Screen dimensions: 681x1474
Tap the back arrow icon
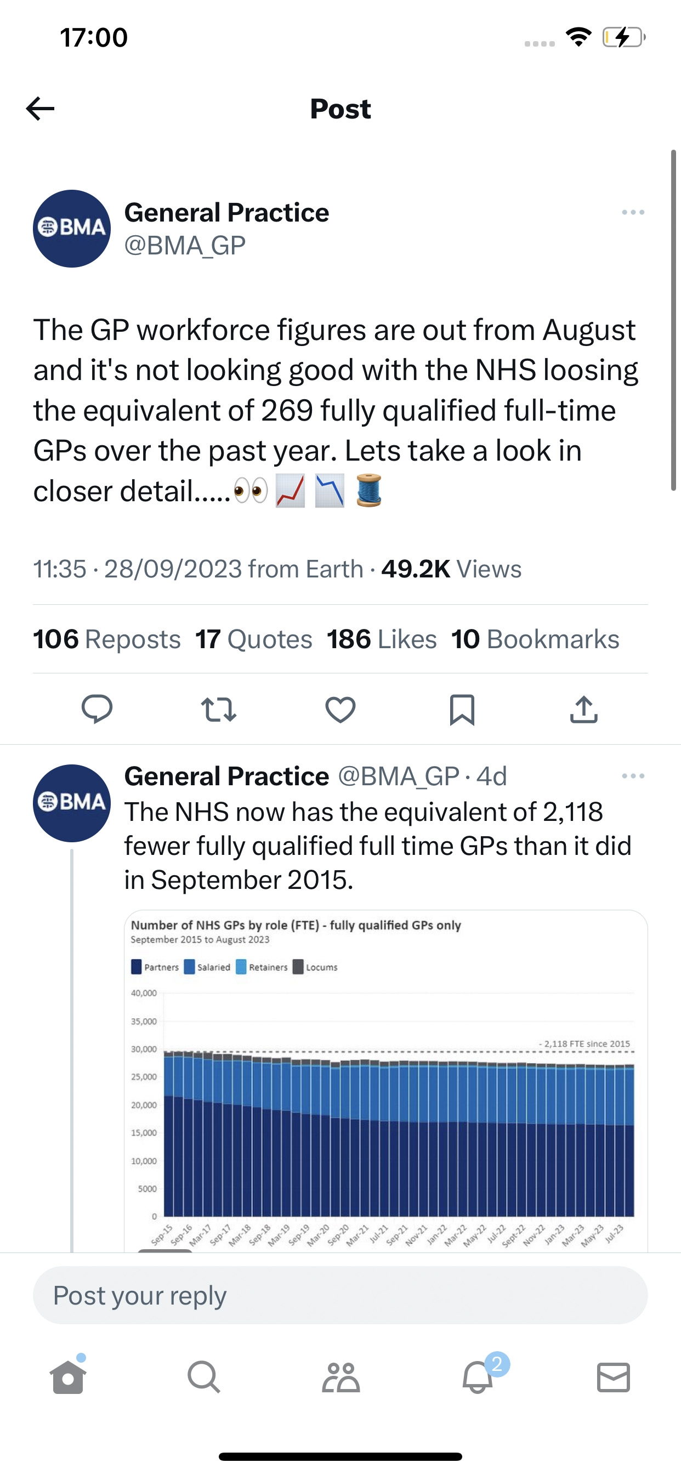(x=40, y=109)
